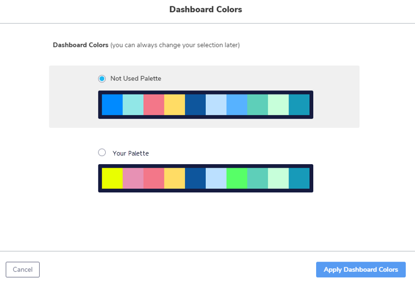415x284 pixels.
Task: Pick sky blue seventh swatch in Not Used Palette
Action: (x=237, y=105)
